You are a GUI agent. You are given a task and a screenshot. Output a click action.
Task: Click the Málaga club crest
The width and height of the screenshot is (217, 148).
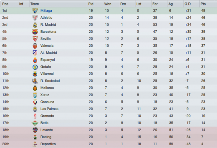35,11
